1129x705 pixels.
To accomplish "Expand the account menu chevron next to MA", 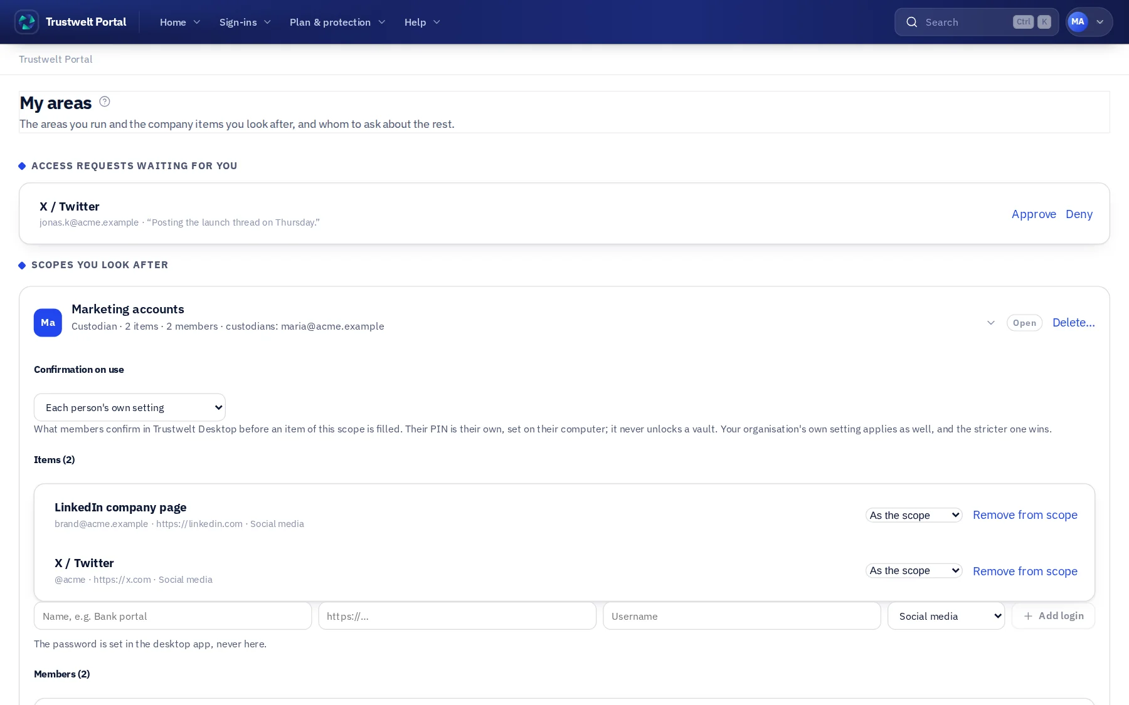I will pos(1100,22).
